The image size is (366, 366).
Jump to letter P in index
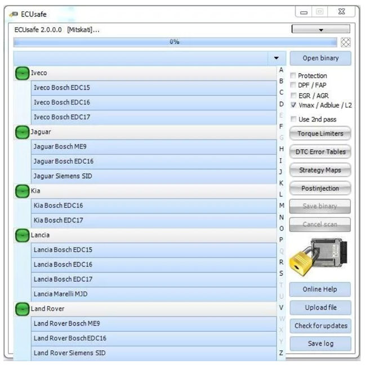(282, 240)
